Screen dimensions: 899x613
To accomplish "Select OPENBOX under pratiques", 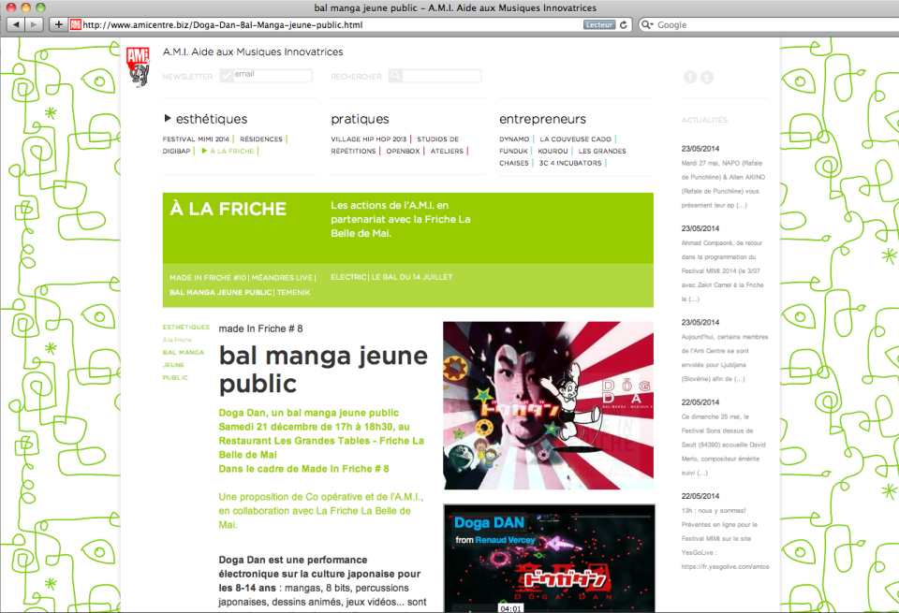I will (403, 152).
